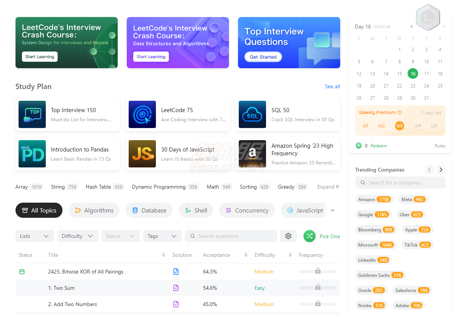456x314 pixels.
Task: Select the All Topics tab
Action: [39, 210]
